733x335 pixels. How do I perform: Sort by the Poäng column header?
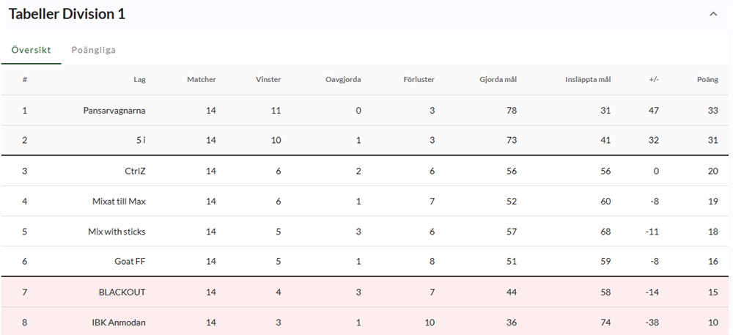coord(707,80)
